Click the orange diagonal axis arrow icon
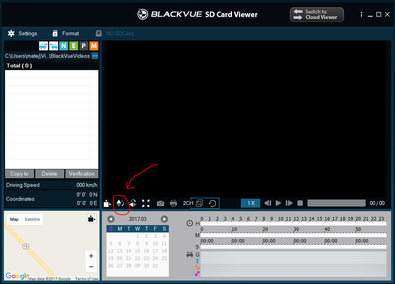This screenshot has width=395, height=284. pos(197,267)
